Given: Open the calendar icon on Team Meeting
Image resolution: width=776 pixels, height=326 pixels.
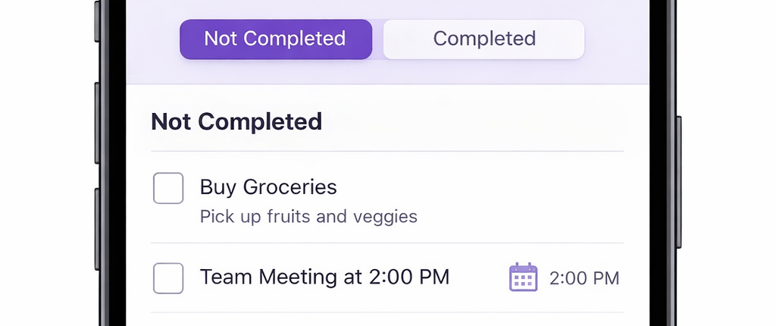Looking at the screenshot, I should pyautogui.click(x=523, y=277).
